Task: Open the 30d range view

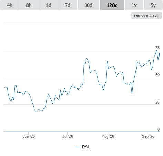Action: tap(88, 5)
